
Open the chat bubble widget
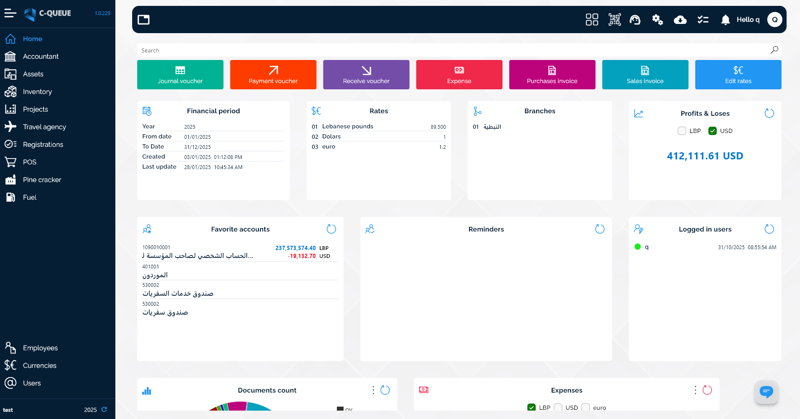[x=766, y=392]
